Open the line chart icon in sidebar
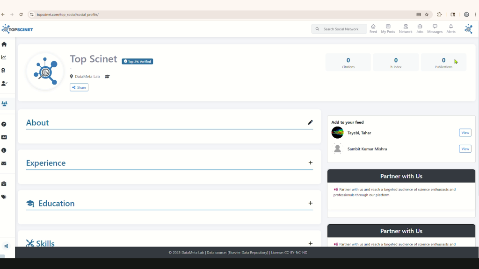 (4, 57)
